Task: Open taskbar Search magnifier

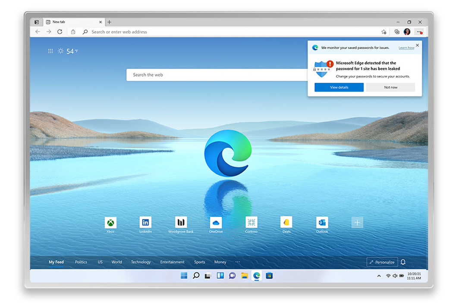Action: (196, 275)
